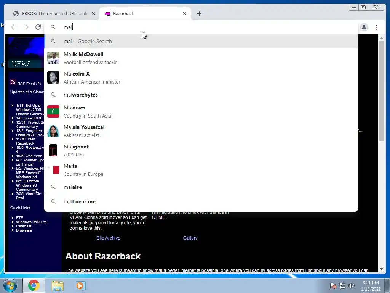
Task: Click the Chrome taskbar icon
Action: coord(34,285)
